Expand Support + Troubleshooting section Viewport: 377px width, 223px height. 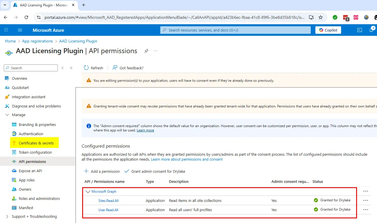[7, 217]
